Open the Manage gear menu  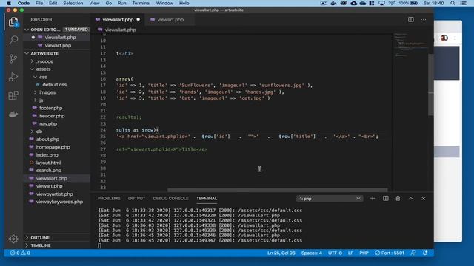pos(13,239)
